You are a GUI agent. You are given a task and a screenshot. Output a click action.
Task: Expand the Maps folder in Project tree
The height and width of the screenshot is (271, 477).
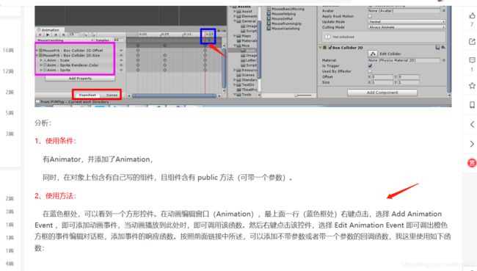[x=235, y=36]
